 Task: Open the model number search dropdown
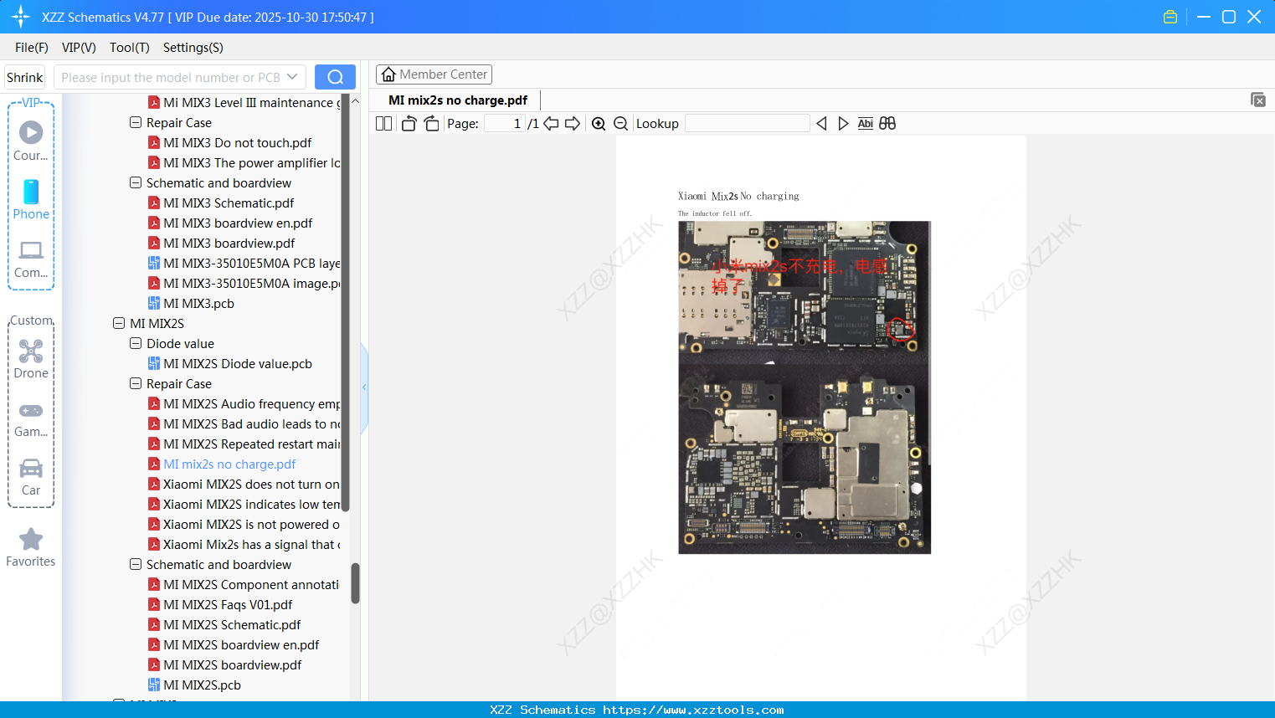click(292, 77)
